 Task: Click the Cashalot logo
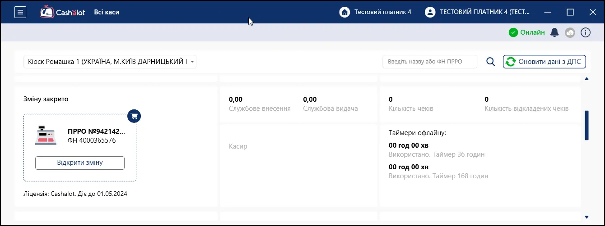(x=62, y=12)
